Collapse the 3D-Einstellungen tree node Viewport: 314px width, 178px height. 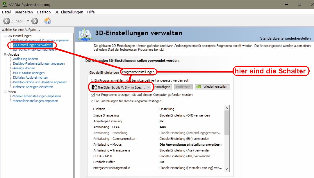(x=5, y=36)
